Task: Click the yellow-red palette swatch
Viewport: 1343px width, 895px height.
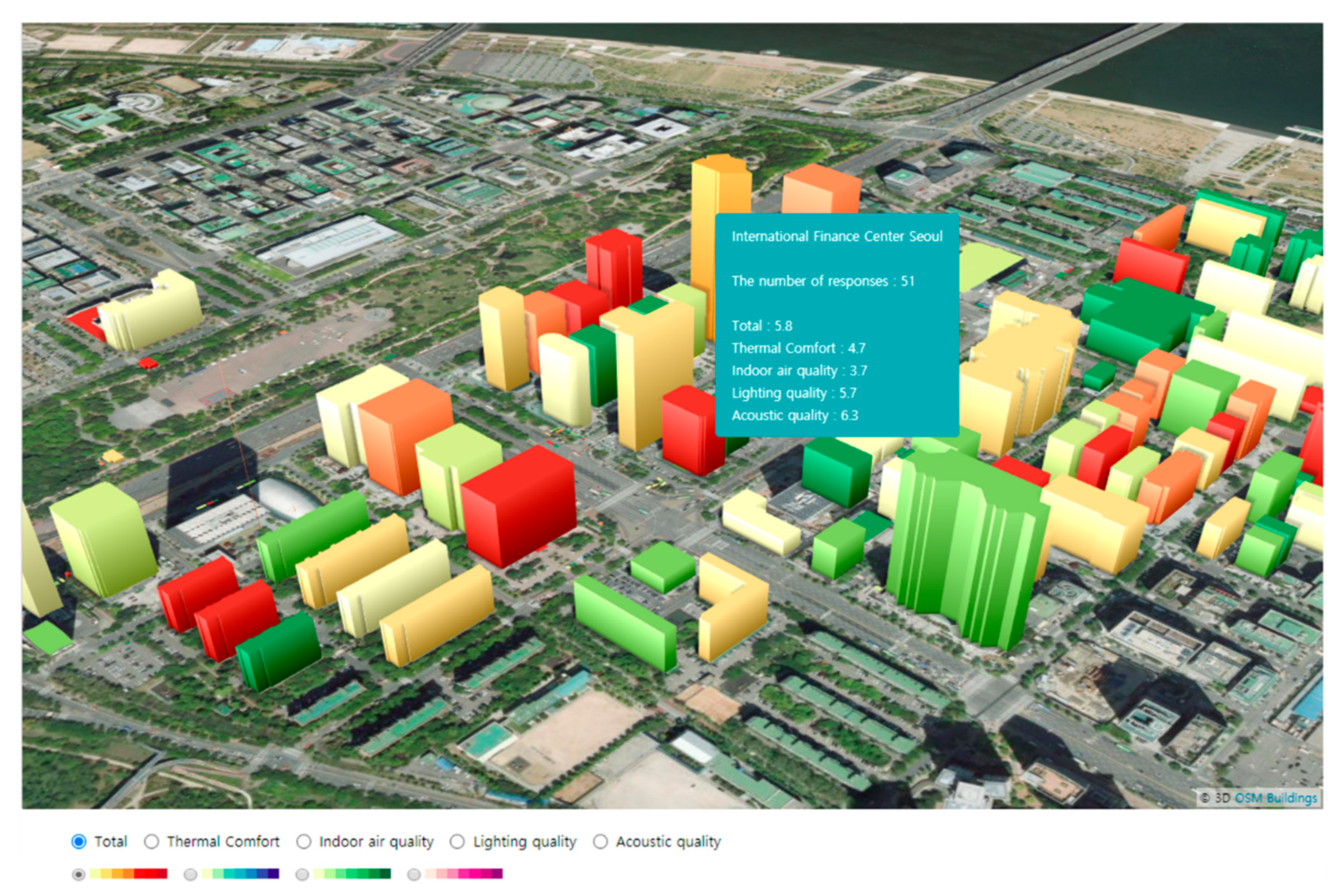Action: coord(129,874)
